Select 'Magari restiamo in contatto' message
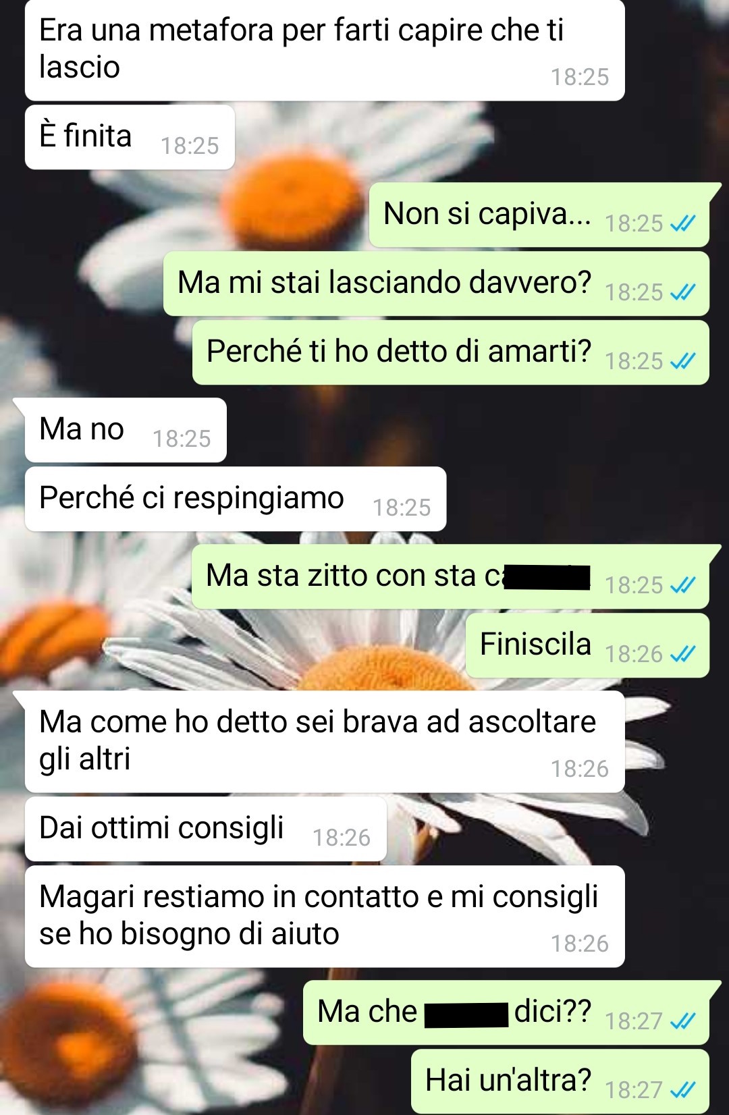Screen dimensions: 729x1115 pos(325,916)
